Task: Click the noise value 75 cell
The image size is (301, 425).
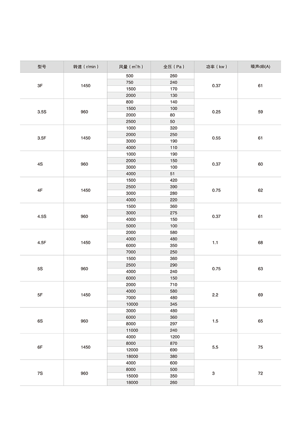Action: (x=260, y=347)
